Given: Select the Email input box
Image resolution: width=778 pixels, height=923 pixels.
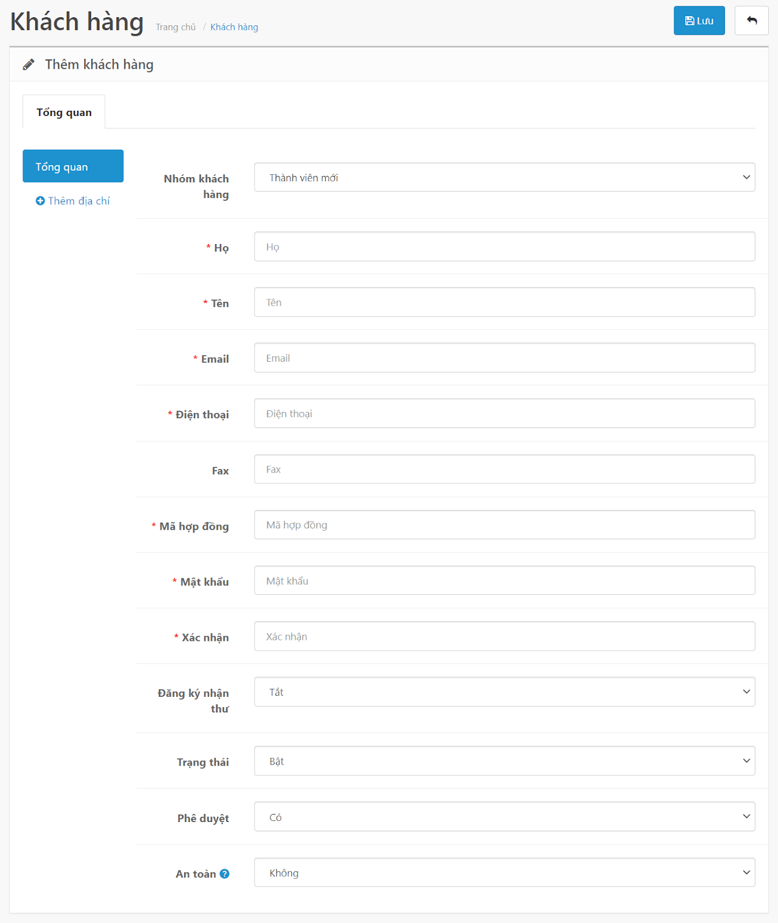Looking at the screenshot, I should coord(504,358).
